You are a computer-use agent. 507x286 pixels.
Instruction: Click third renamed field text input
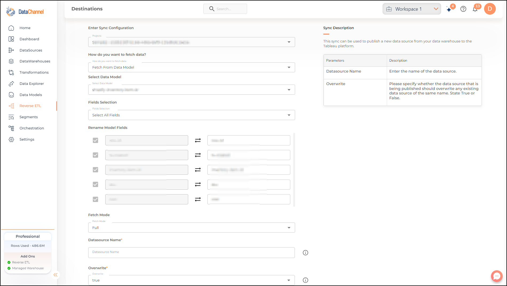[x=249, y=170]
